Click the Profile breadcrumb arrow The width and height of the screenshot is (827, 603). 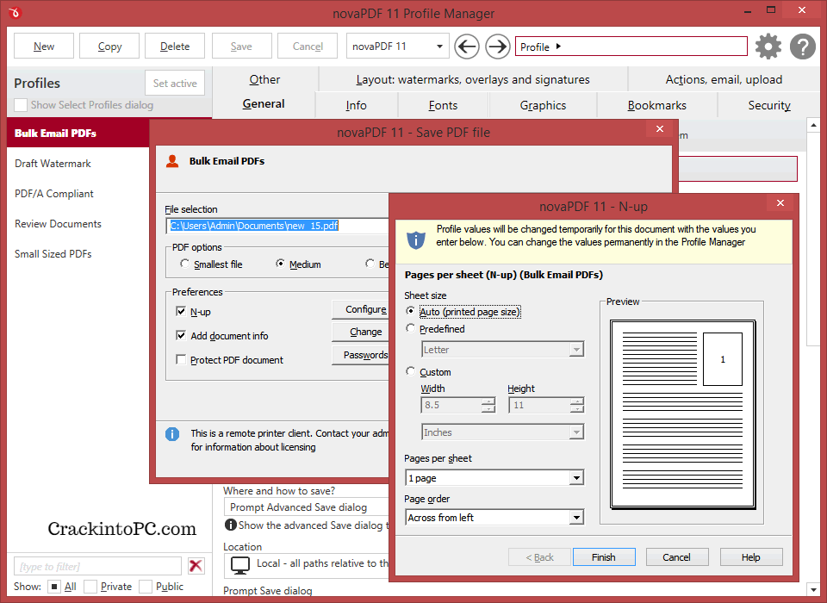coord(558,47)
